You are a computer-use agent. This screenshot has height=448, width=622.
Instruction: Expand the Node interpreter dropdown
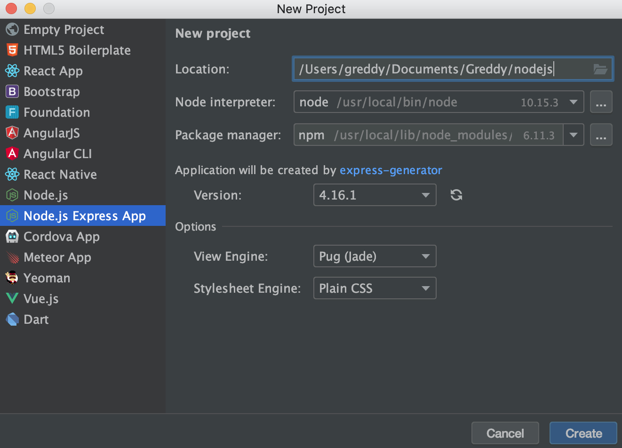[x=573, y=102]
